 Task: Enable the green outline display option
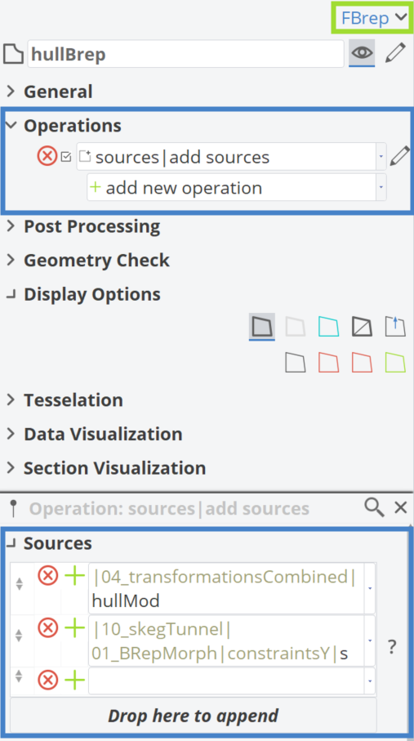(x=395, y=363)
